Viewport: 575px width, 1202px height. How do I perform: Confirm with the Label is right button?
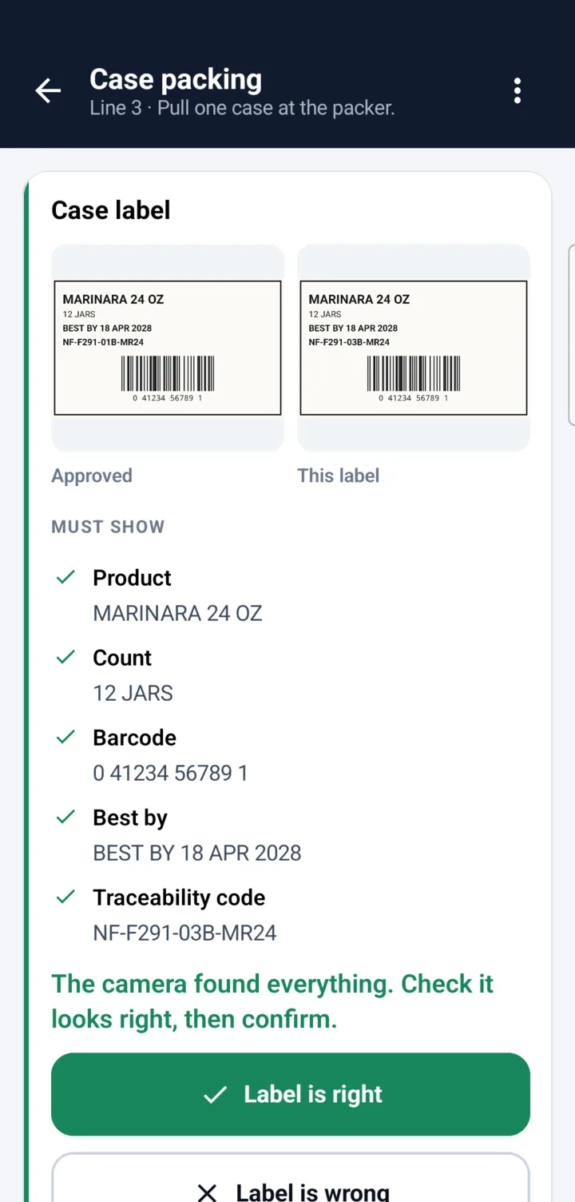pos(291,1094)
